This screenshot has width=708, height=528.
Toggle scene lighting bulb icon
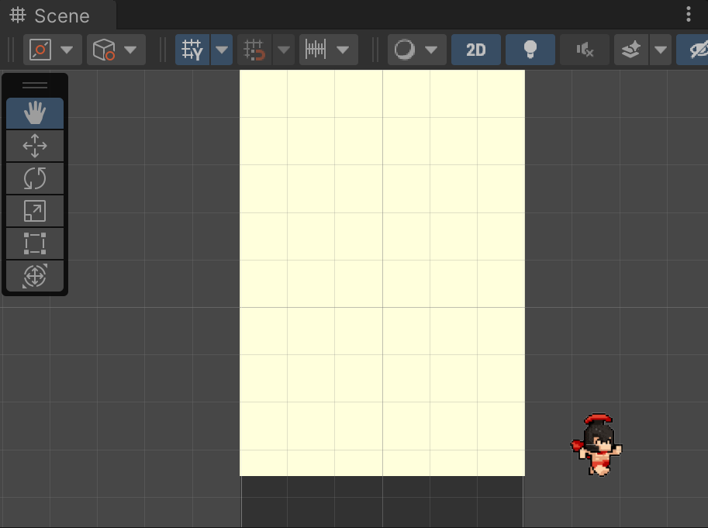click(530, 49)
